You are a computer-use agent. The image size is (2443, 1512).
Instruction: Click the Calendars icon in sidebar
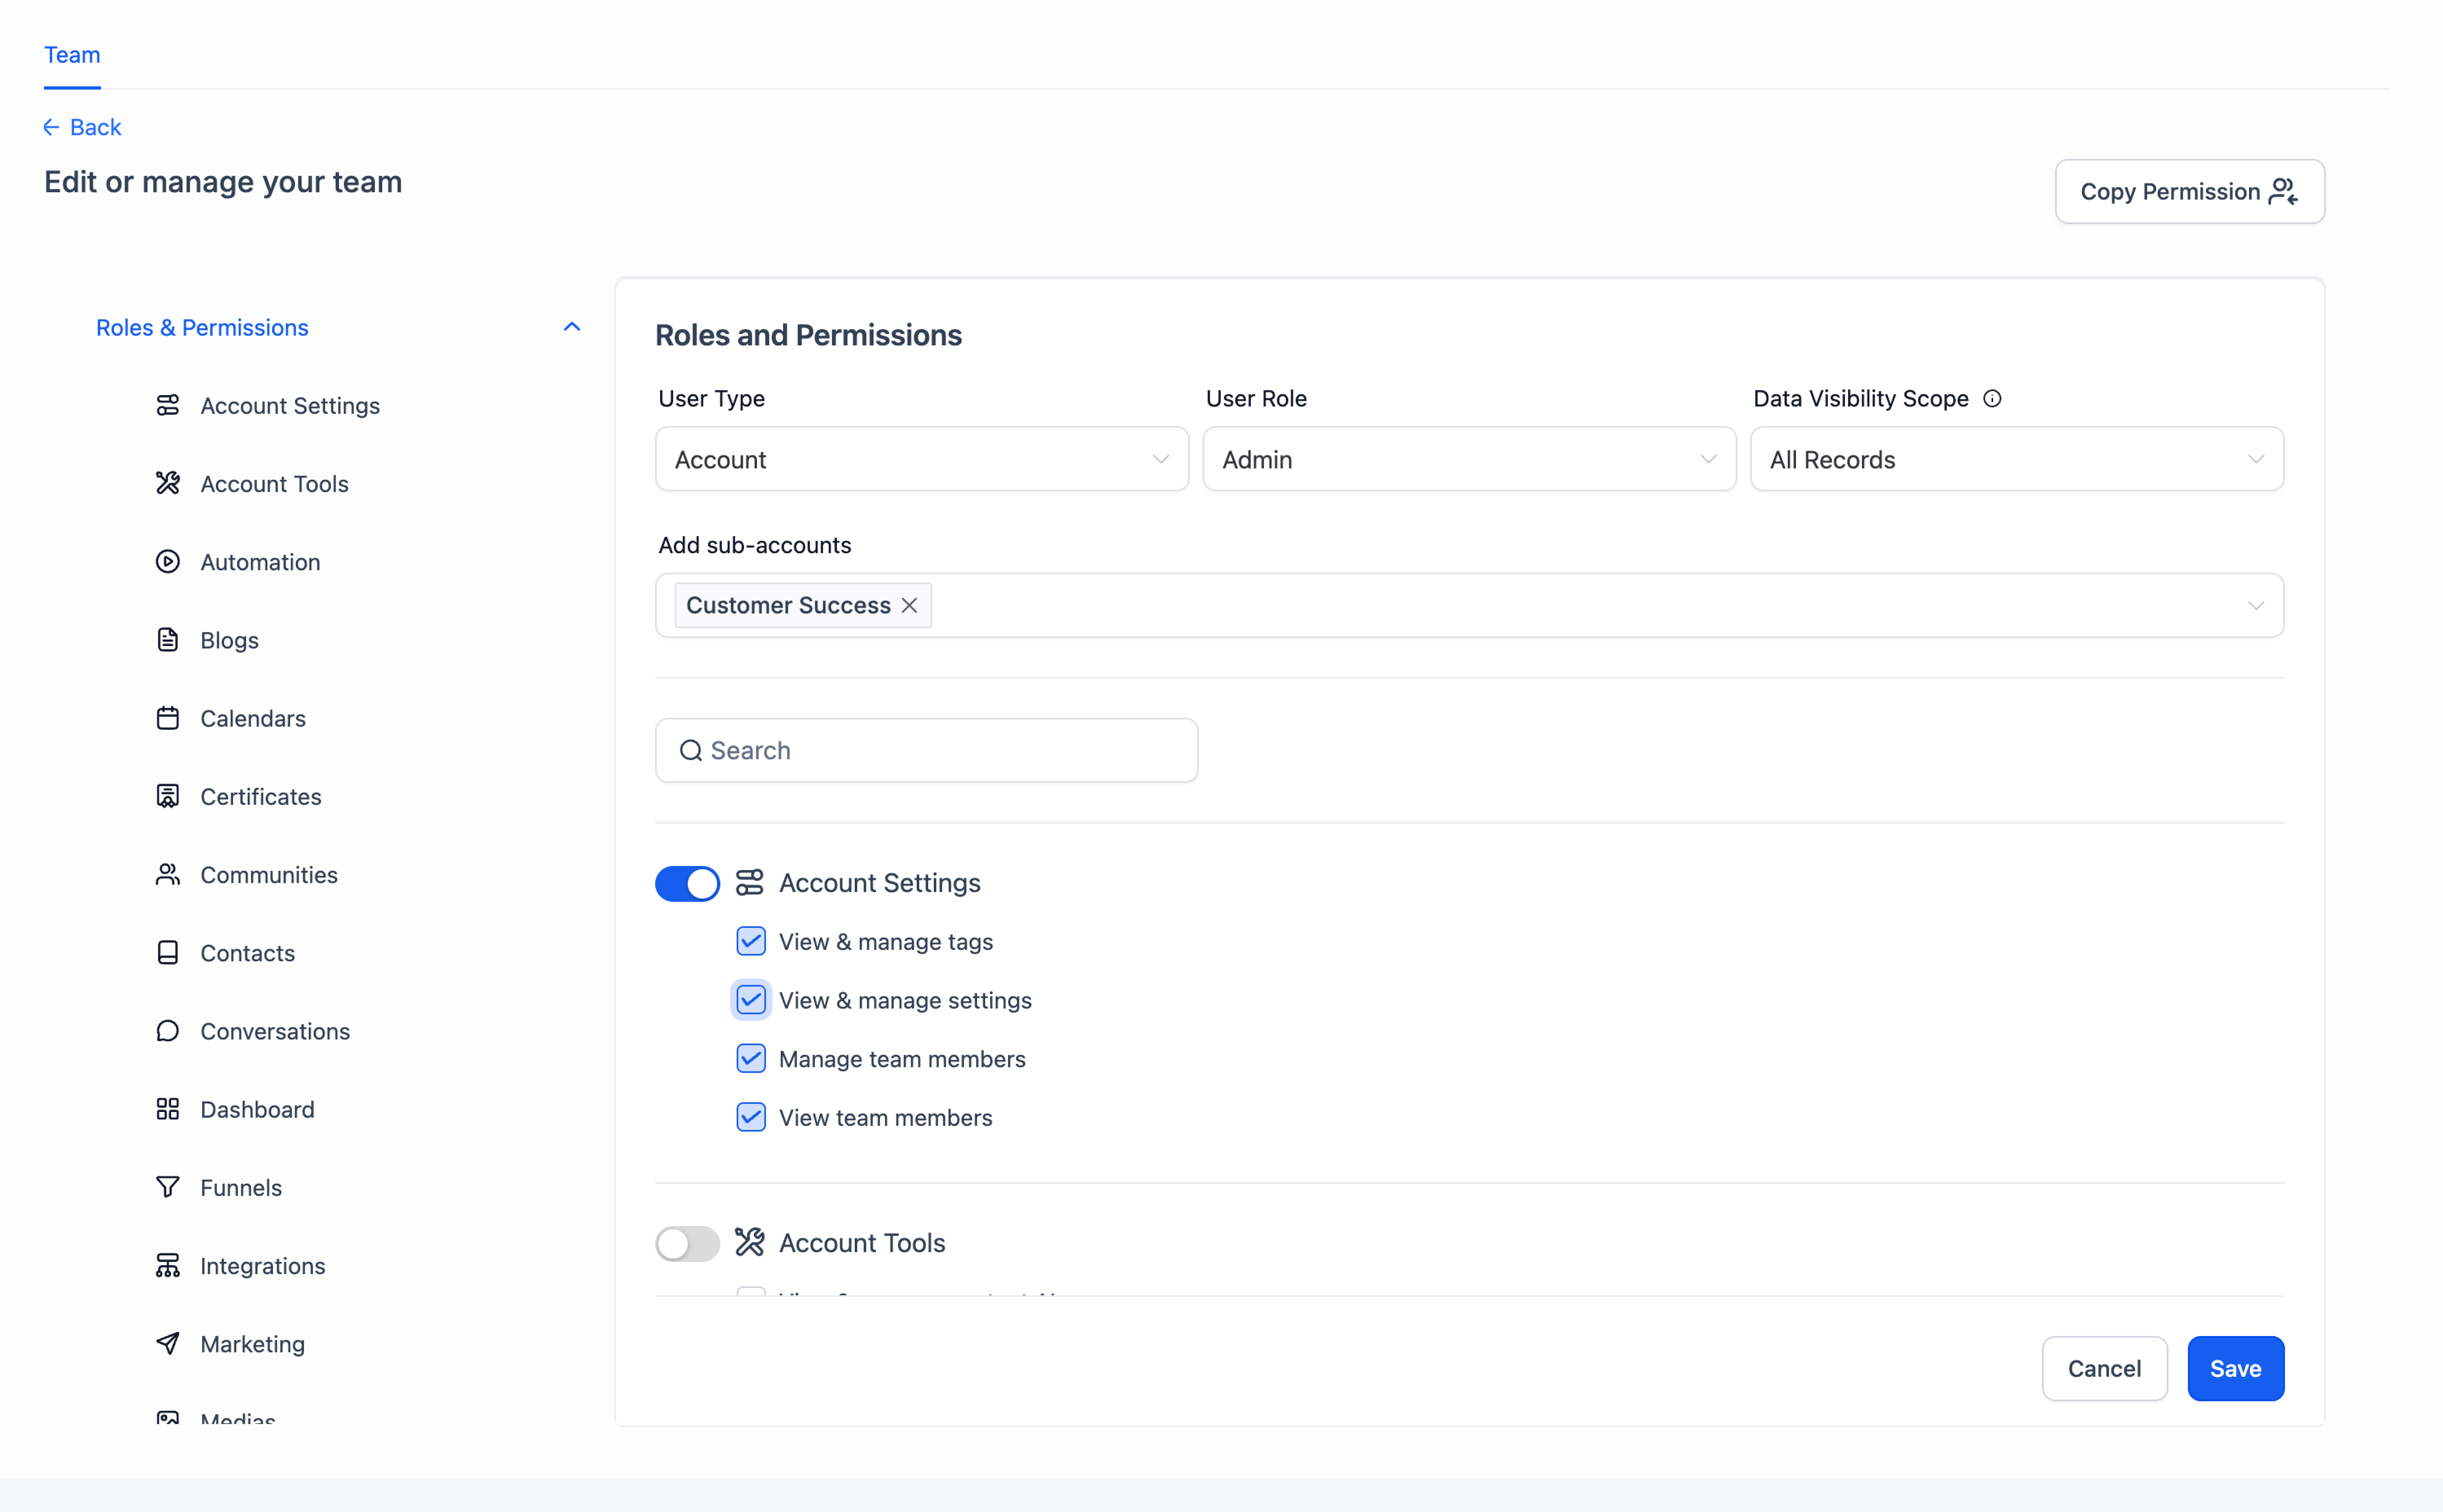(x=167, y=718)
